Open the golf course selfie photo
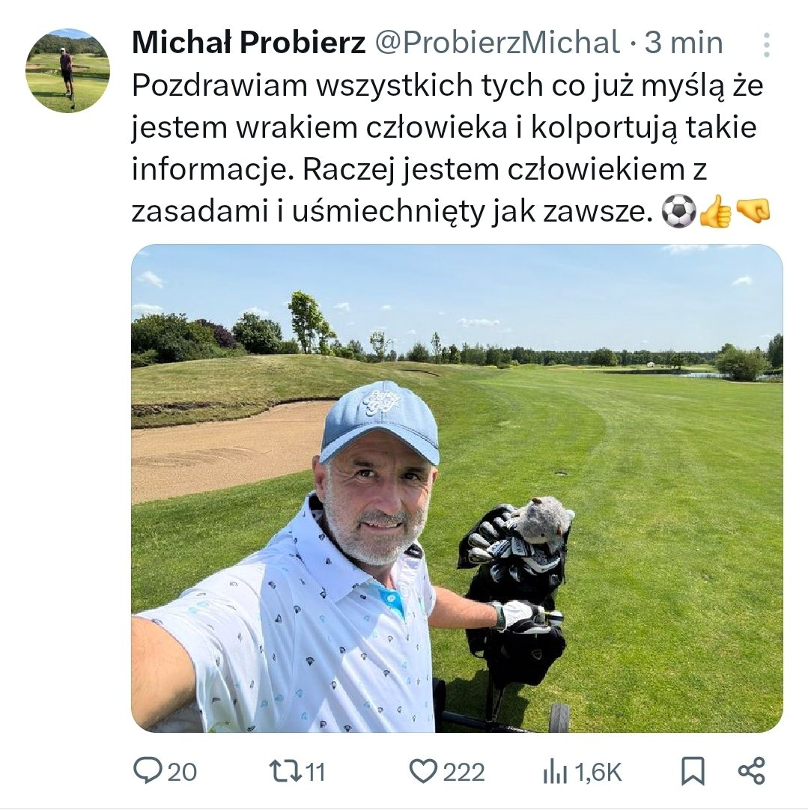 (457, 488)
